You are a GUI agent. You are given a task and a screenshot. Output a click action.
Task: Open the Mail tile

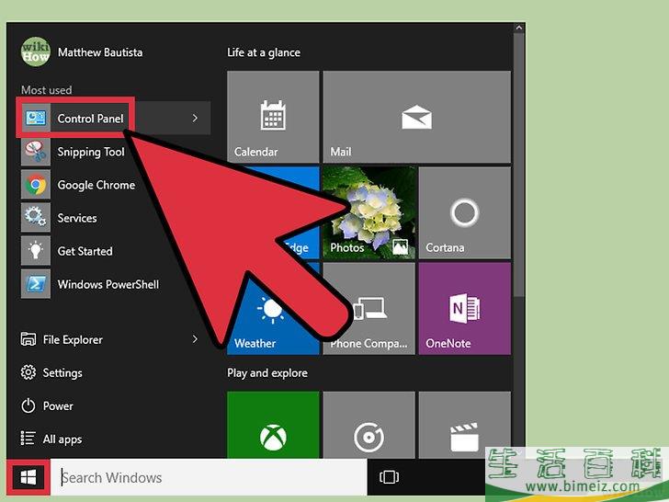pos(417,117)
